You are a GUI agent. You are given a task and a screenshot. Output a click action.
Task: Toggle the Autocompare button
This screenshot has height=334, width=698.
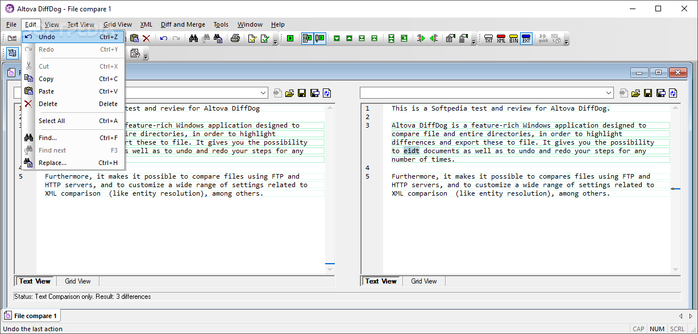pyautogui.click(x=307, y=38)
